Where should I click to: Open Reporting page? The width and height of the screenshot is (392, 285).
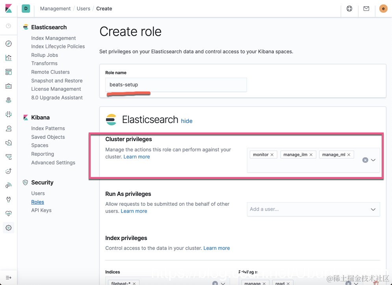pyautogui.click(x=43, y=154)
